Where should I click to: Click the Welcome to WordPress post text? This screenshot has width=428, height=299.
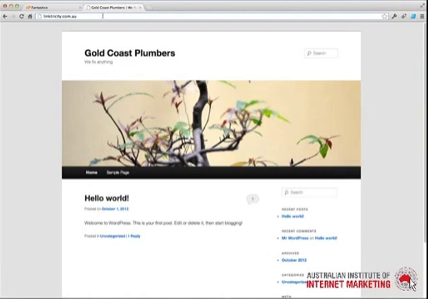tap(163, 223)
